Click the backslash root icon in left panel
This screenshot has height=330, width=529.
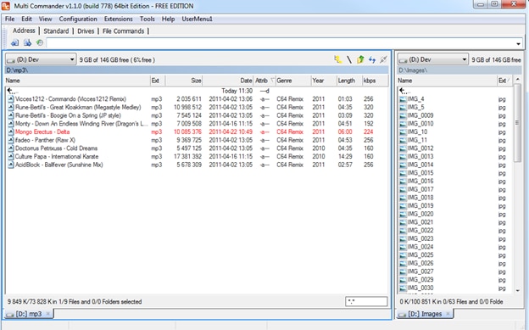coord(349,59)
